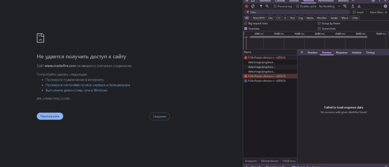
Task: Stop recording network log with red record icon
Action: [246, 6]
